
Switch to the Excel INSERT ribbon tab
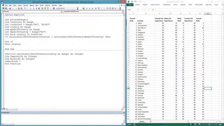[x=145, y=5]
